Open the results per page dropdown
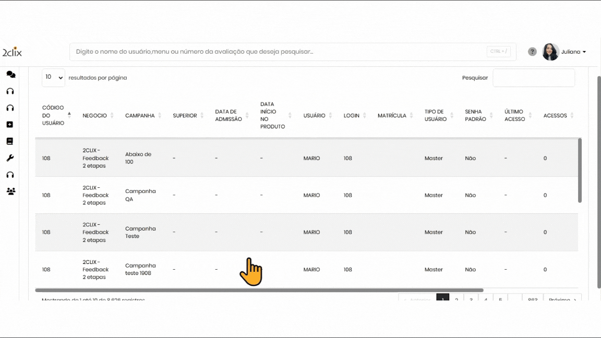 [53, 78]
